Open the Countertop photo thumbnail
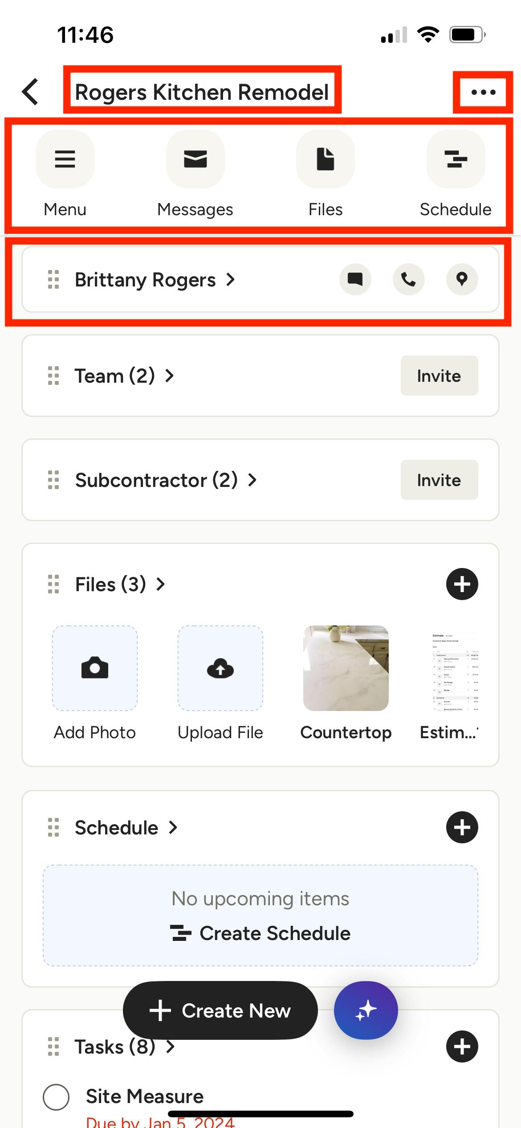The height and width of the screenshot is (1128, 521). (x=346, y=668)
